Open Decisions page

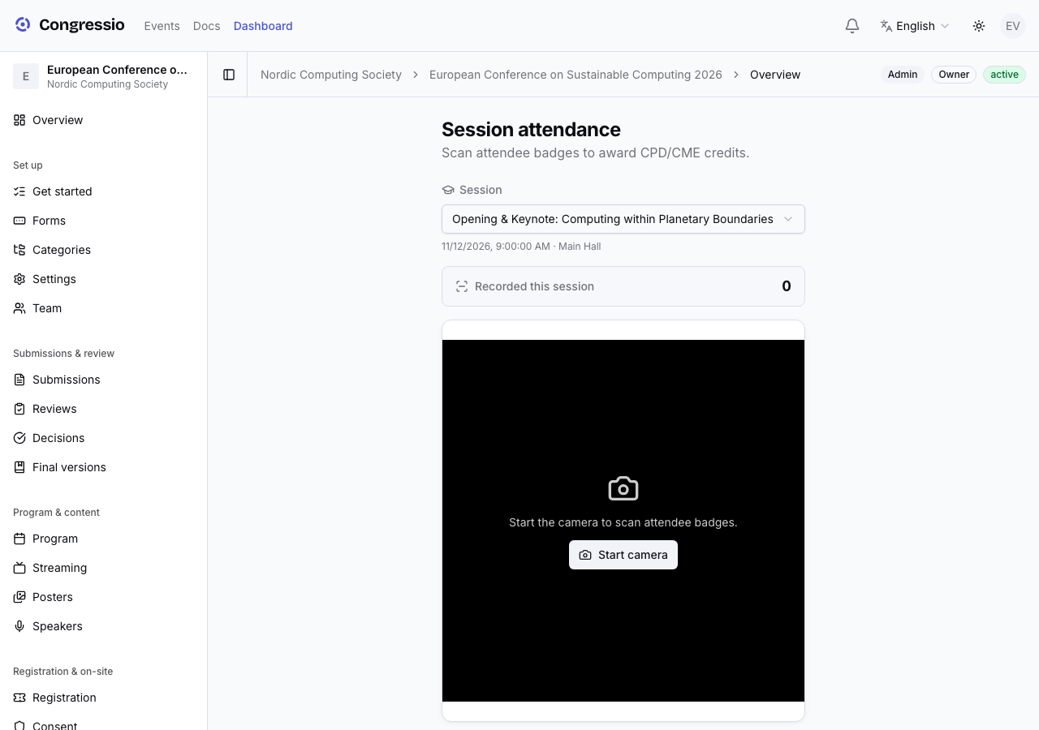click(103, 438)
